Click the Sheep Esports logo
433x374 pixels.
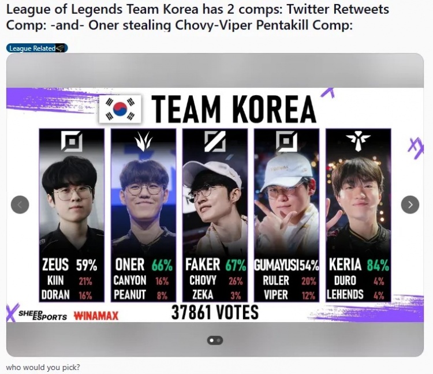click(43, 315)
